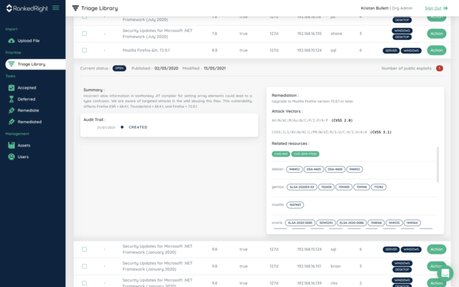This screenshot has height=287, width=459.
Task: Open Action for the Mozilla Firefox row
Action: point(437,50)
